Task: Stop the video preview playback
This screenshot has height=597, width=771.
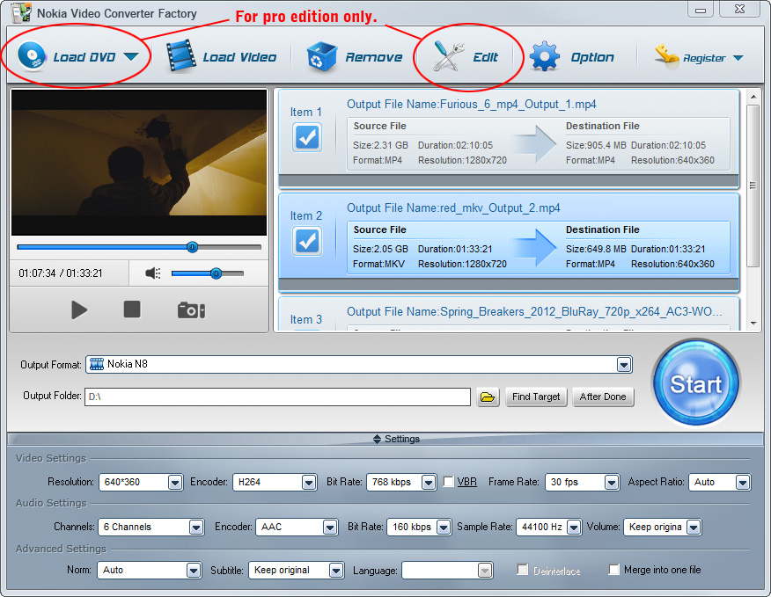Action: pos(132,309)
